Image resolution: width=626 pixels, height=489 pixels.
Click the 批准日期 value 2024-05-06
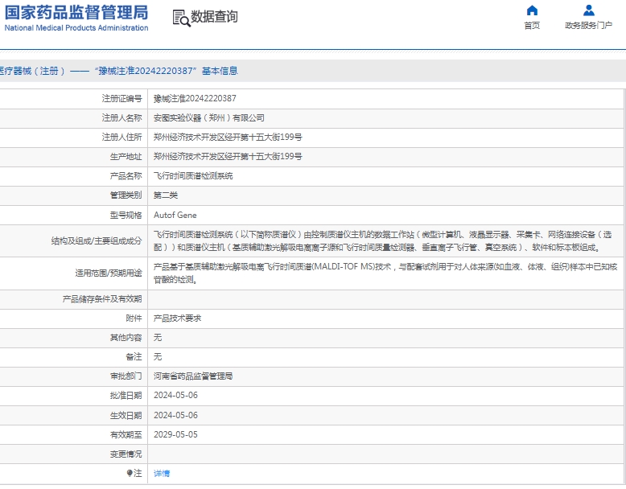pyautogui.click(x=175, y=396)
